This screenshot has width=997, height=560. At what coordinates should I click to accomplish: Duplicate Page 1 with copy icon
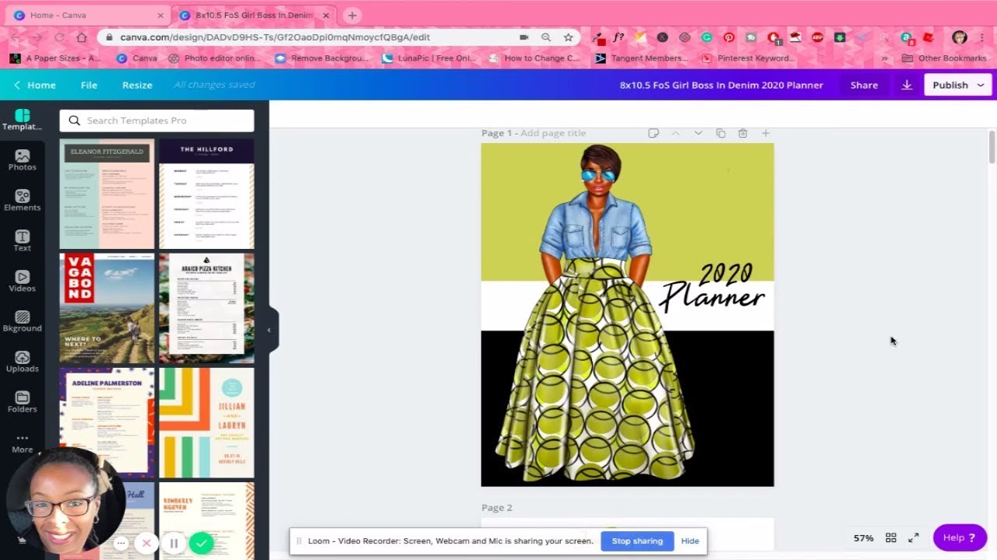720,133
